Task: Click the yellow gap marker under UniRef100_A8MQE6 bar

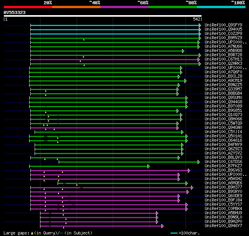Action: coord(77,185)
